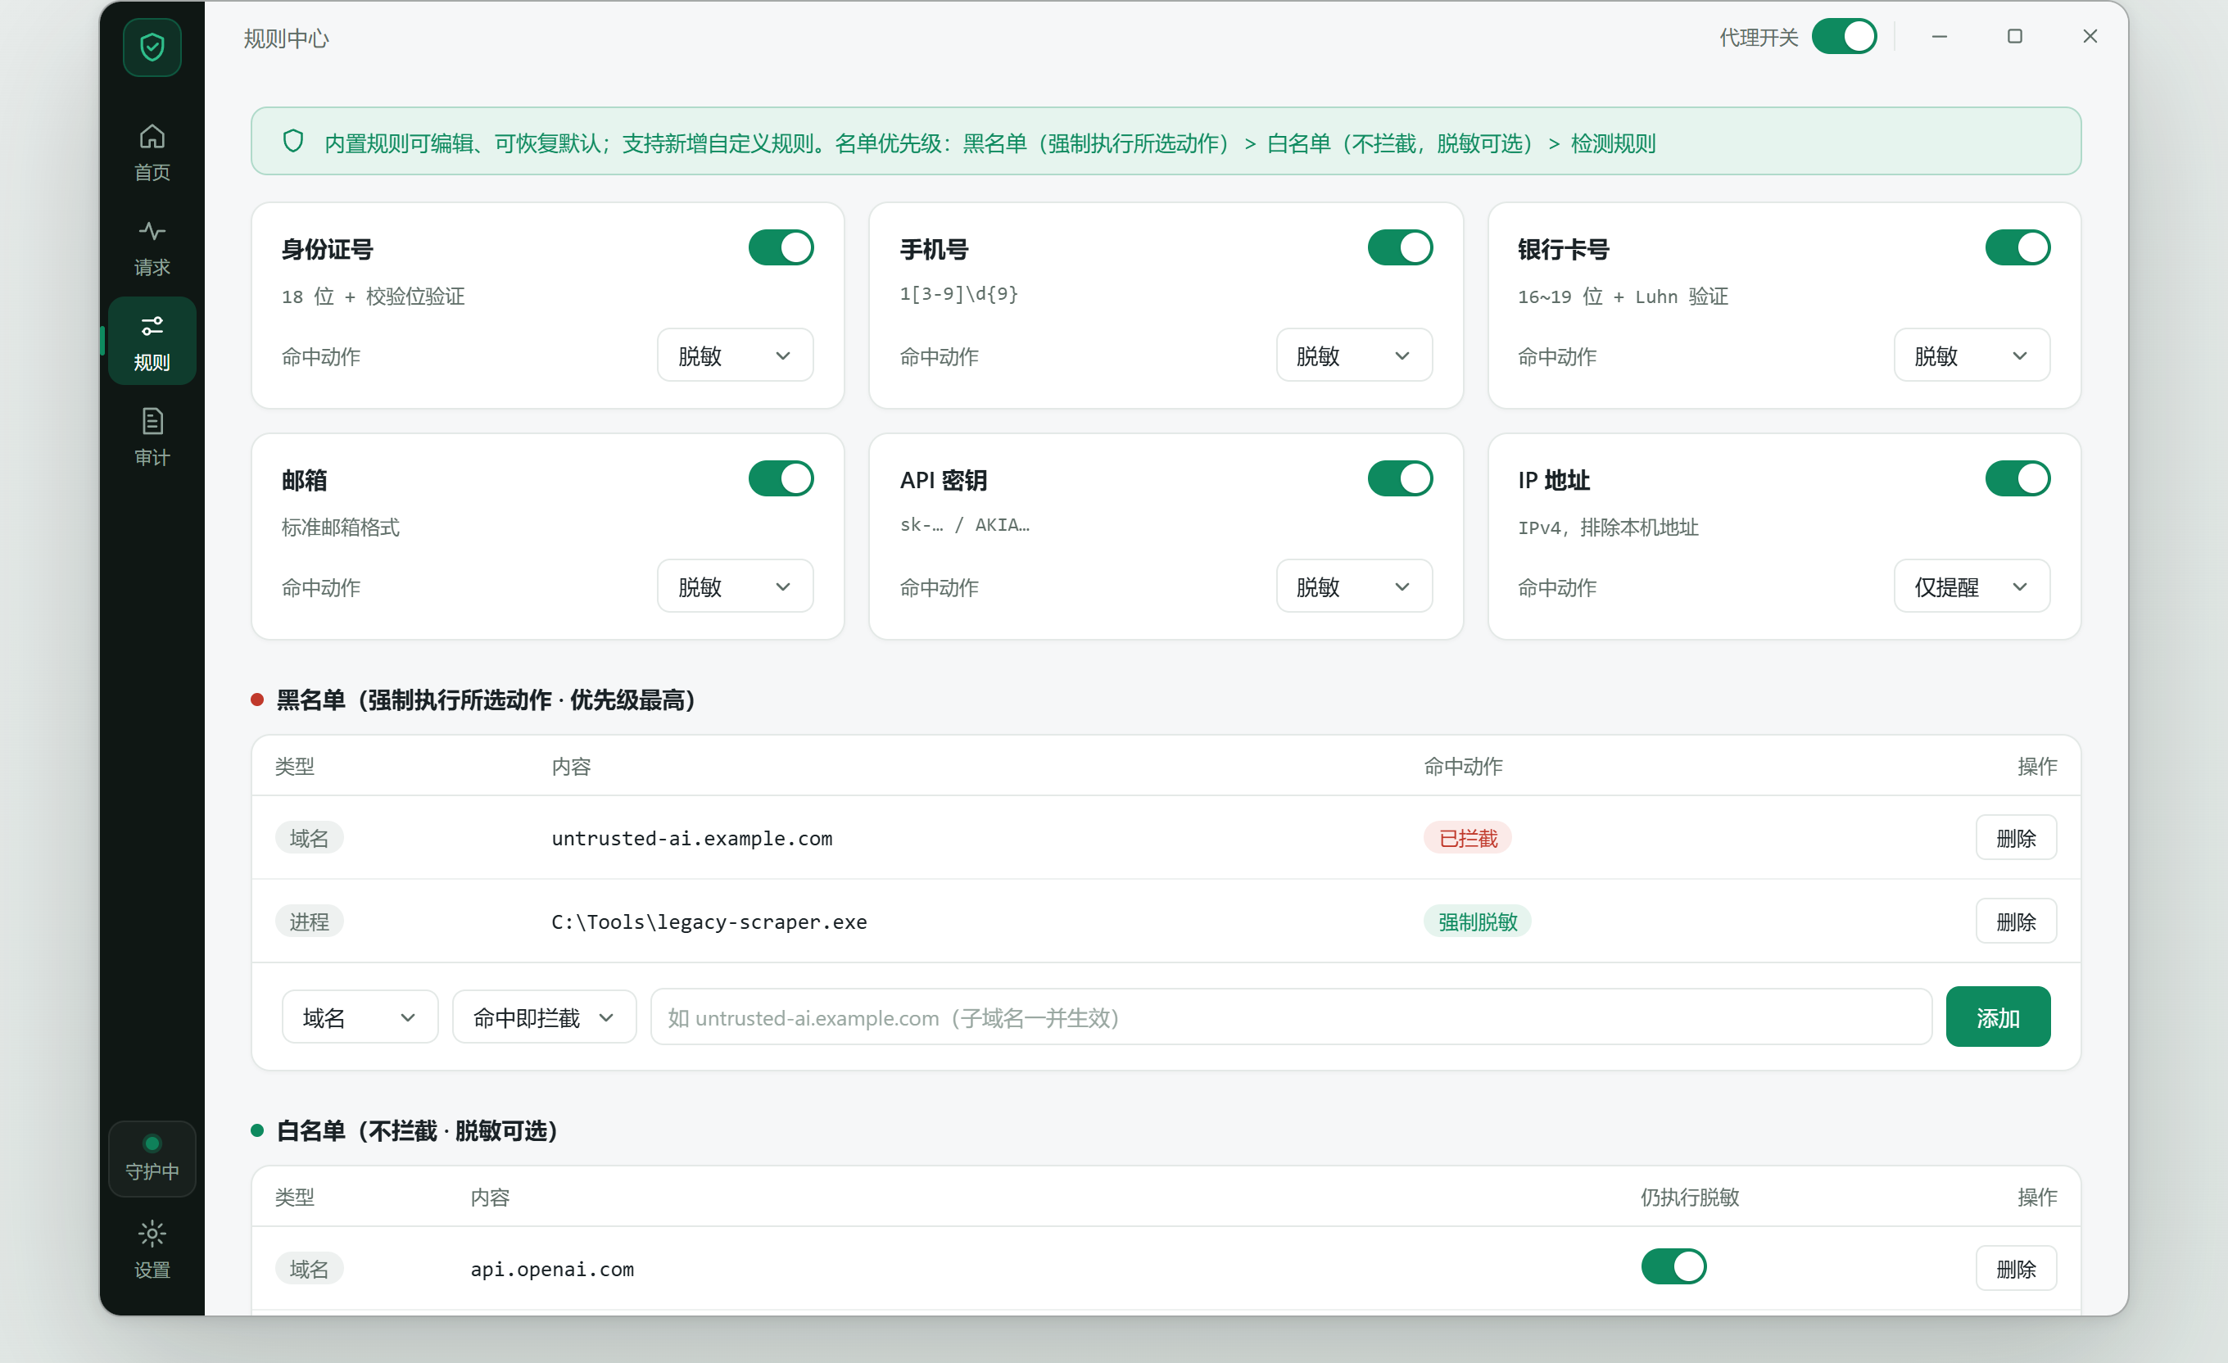Click the blacklist 内容 column header
The width and height of the screenshot is (2228, 1363).
(x=571, y=766)
